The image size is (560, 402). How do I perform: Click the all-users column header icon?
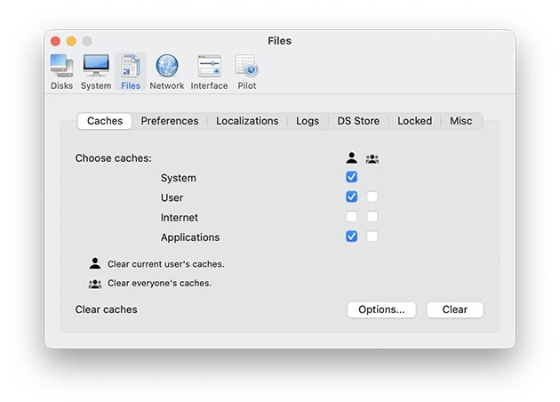pos(372,158)
